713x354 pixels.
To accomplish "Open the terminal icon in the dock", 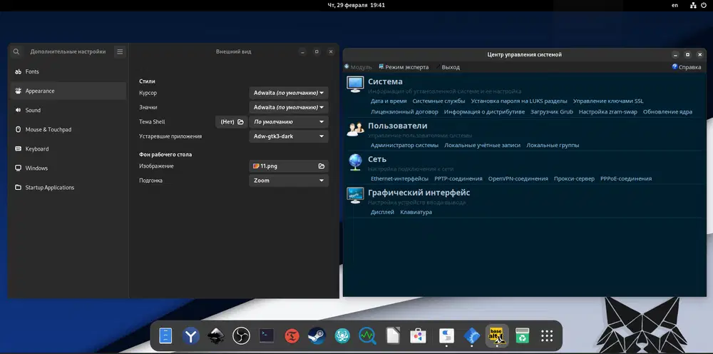I will (267, 335).
